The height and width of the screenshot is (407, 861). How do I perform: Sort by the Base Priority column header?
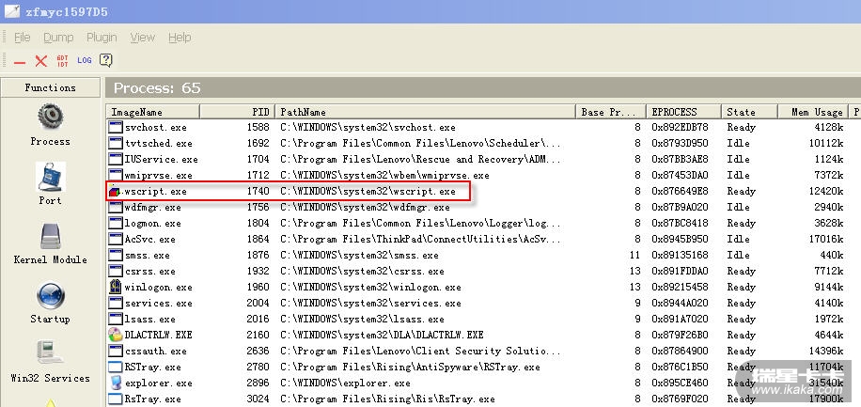click(611, 112)
